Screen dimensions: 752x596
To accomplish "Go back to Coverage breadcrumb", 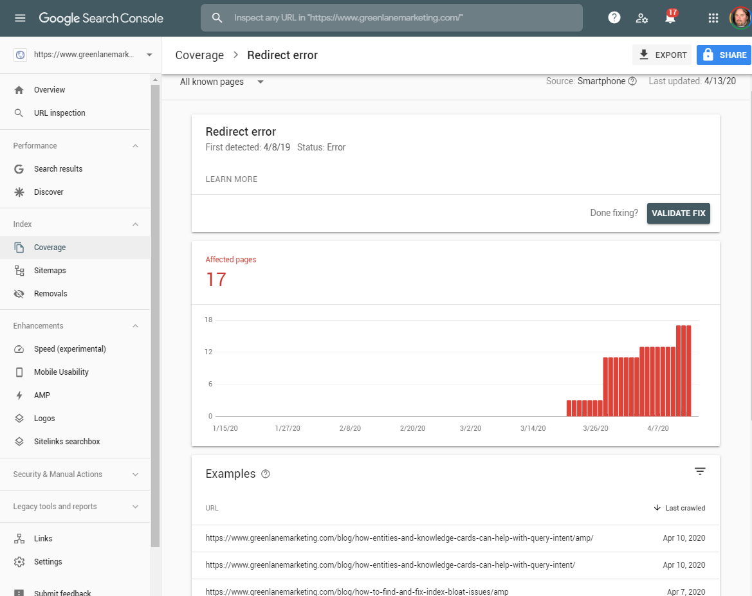I will click(x=199, y=55).
